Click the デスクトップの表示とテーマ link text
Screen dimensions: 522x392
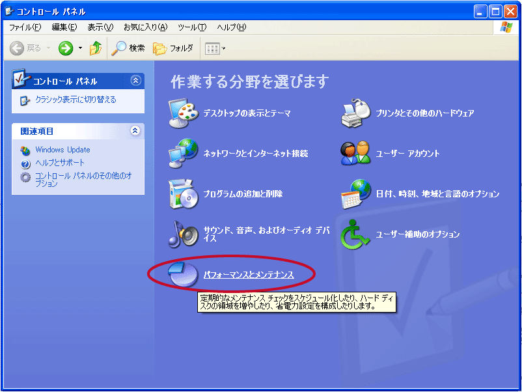247,113
